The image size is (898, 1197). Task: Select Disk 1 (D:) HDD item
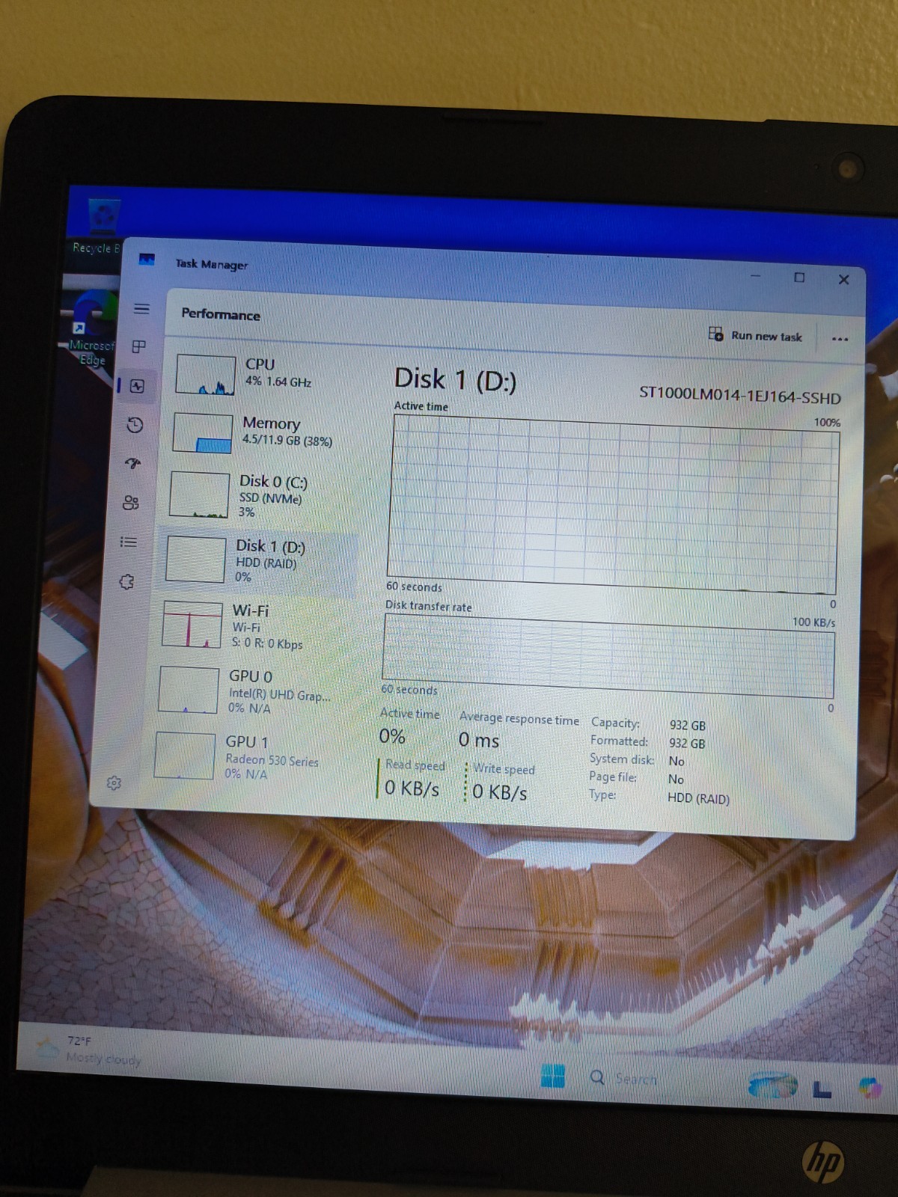click(x=258, y=560)
